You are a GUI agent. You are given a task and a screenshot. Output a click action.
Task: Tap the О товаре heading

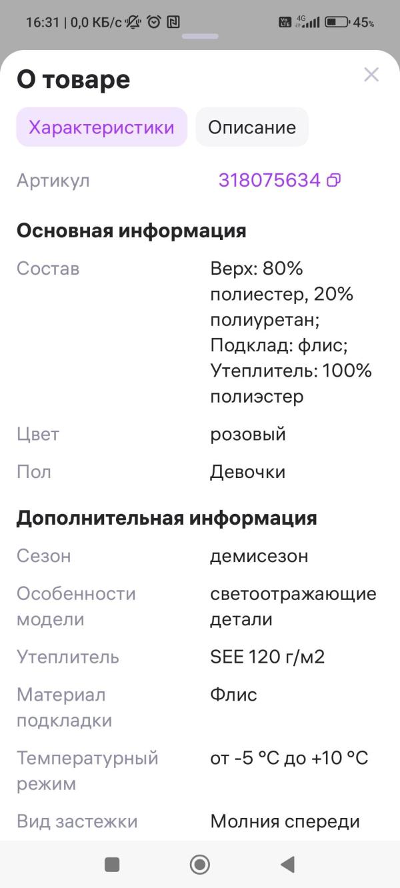pos(73,79)
